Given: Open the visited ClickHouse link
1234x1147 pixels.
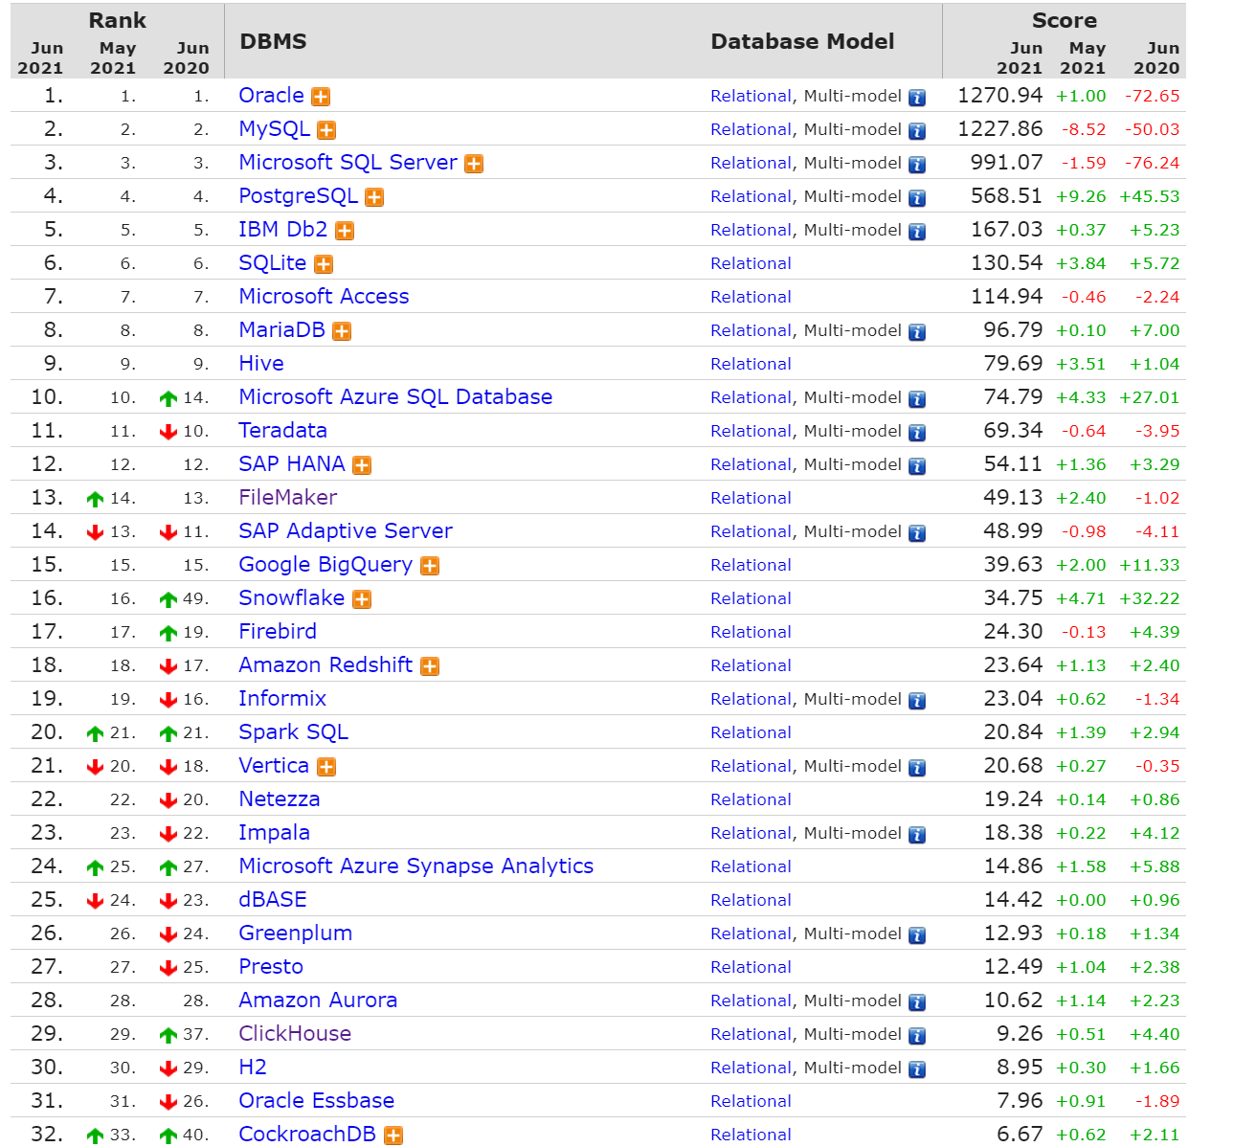Looking at the screenshot, I should pos(295,1034).
